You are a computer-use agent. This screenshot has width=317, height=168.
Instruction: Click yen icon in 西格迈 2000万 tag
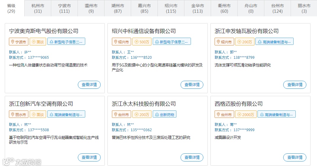click(239, 115)
